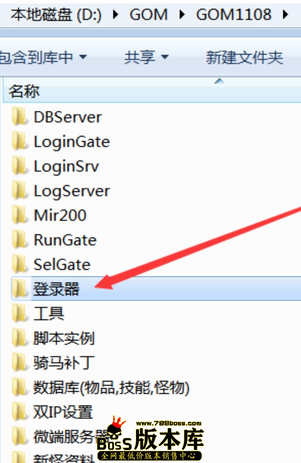
Task: Select the DBServer folder icon
Action: tap(19, 117)
